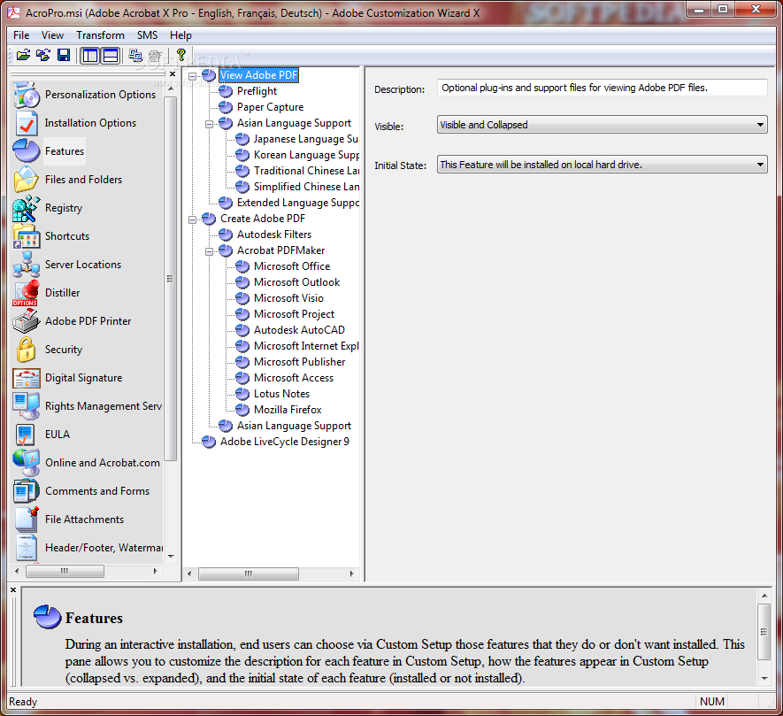Screen dimensions: 783x716
Task: Click the NUM indicator in status bar
Action: click(711, 702)
